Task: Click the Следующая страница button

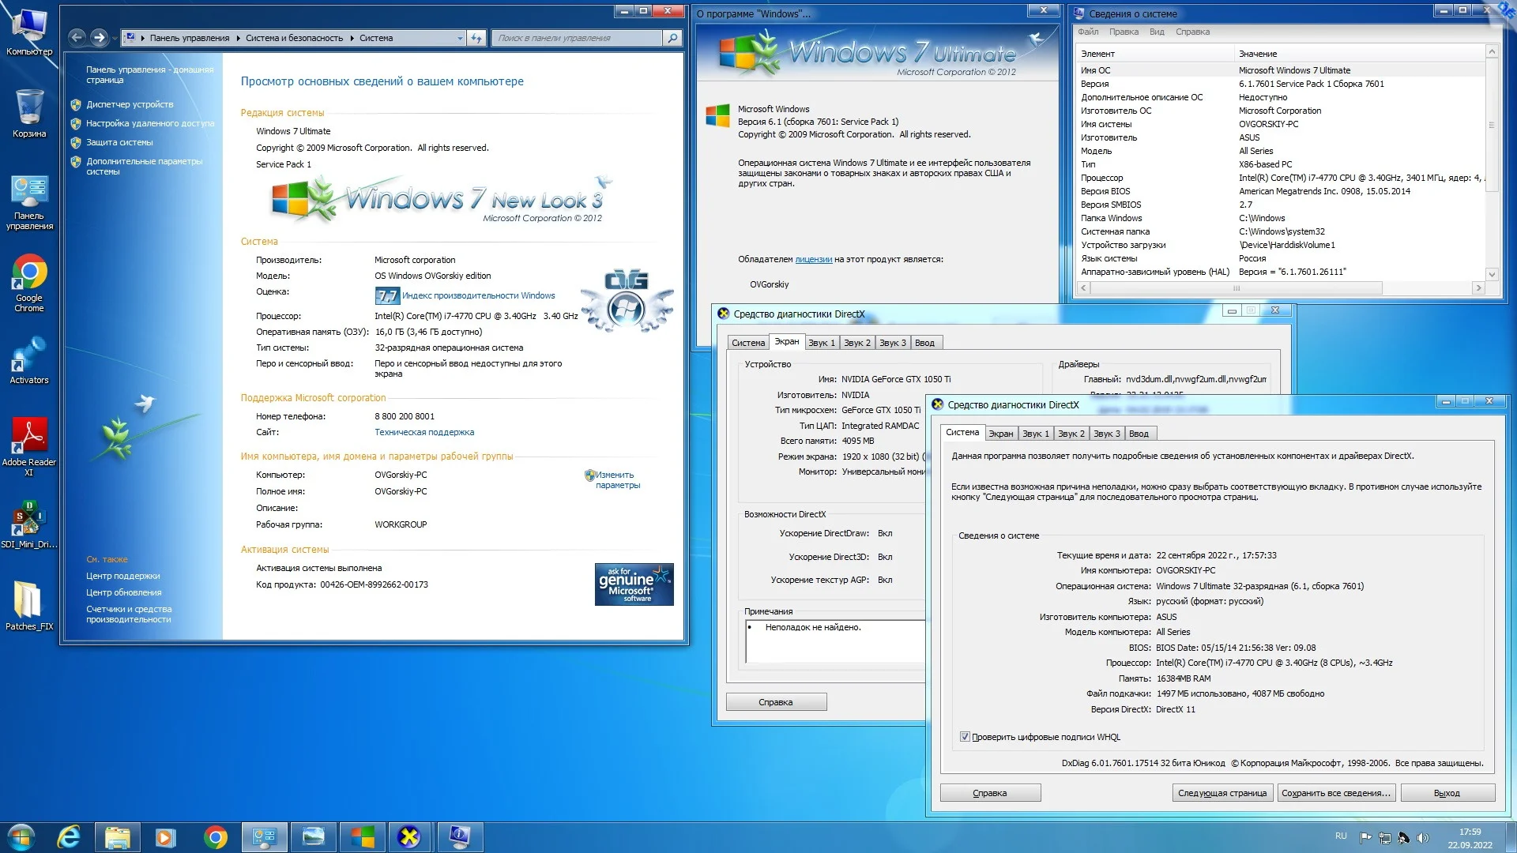Action: [x=1222, y=793]
